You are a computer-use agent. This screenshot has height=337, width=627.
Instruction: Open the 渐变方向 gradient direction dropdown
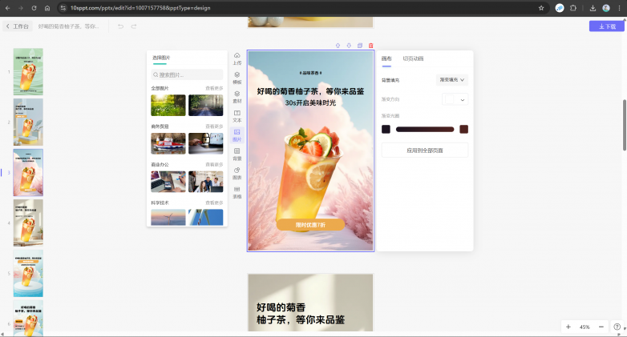tap(455, 99)
